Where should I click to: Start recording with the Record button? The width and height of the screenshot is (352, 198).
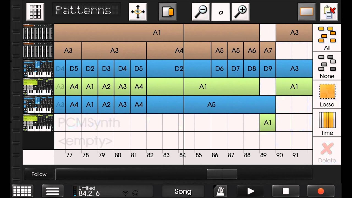pyautogui.click(x=321, y=191)
